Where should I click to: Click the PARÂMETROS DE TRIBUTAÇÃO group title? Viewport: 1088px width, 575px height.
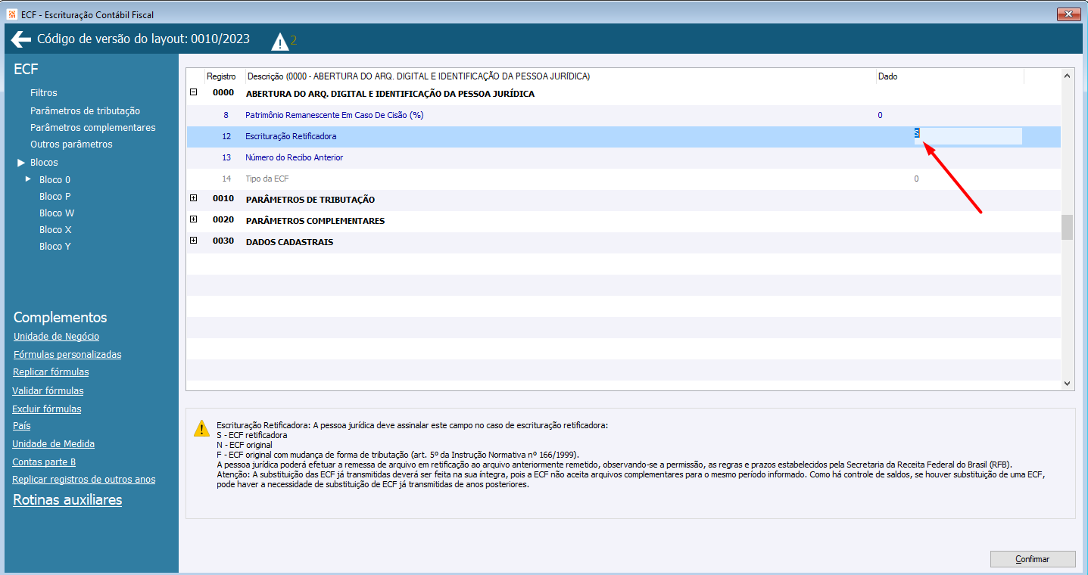pos(310,200)
